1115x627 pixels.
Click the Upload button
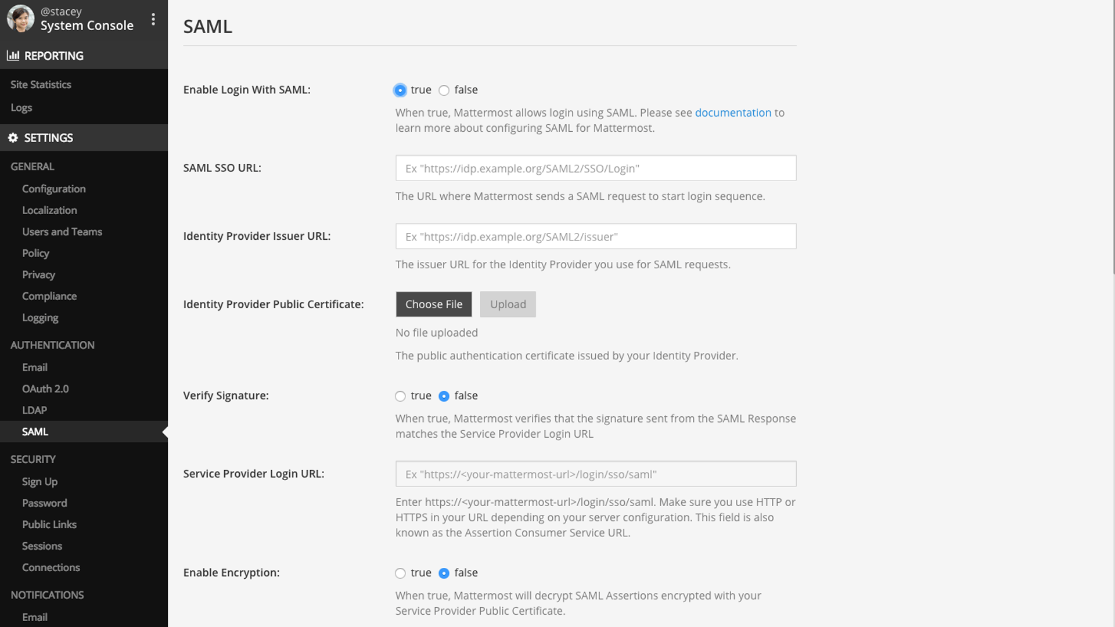(508, 304)
